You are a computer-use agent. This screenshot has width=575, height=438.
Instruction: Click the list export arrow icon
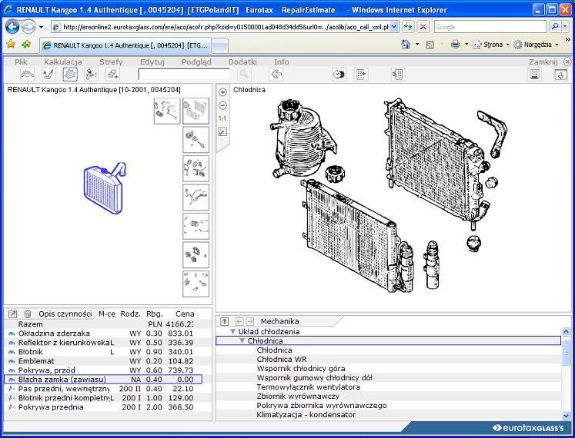[x=361, y=75]
